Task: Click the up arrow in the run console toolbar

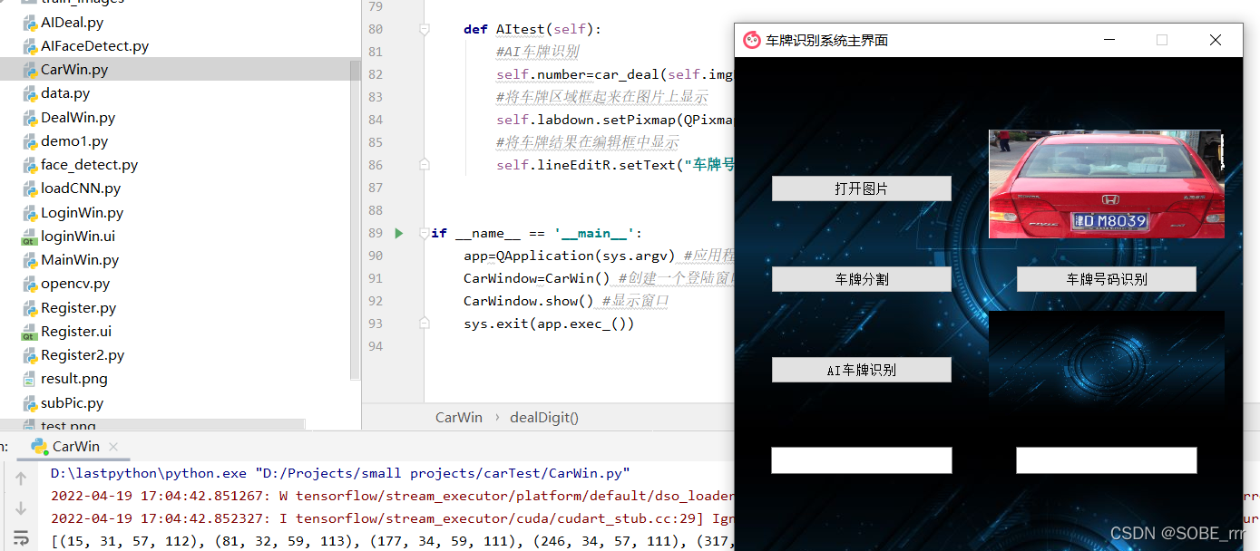Action: tap(21, 478)
